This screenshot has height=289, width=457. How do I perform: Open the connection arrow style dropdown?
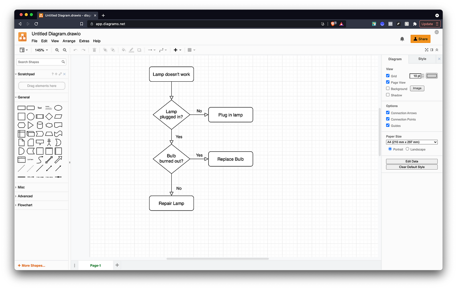[152, 50]
